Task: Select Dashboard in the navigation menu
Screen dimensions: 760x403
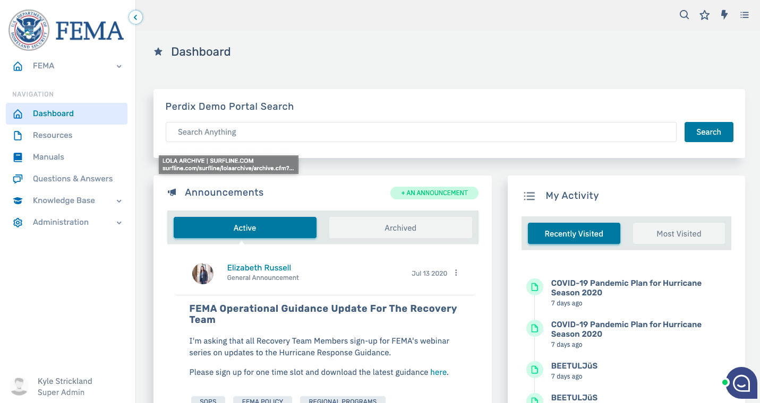Action: pyautogui.click(x=53, y=113)
